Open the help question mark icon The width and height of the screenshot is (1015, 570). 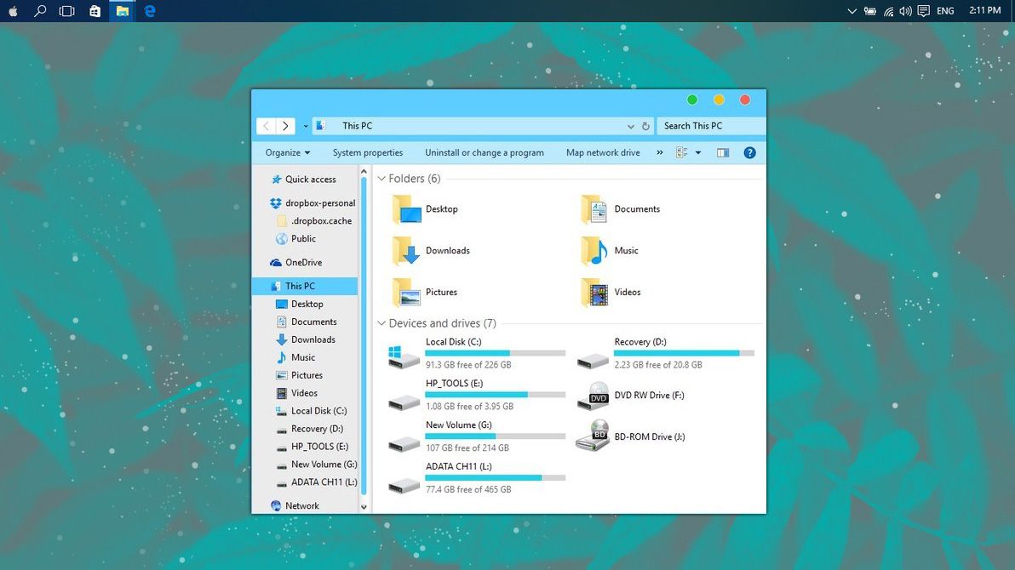[x=749, y=152]
